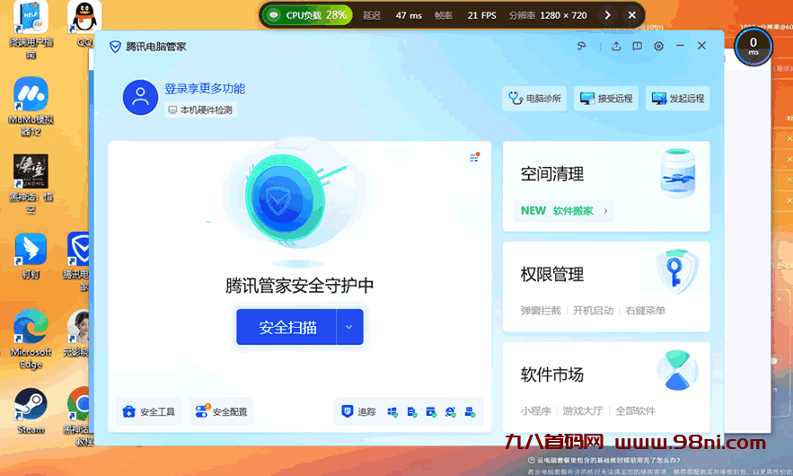Click the 登录享更多功能 login link
This screenshot has width=793, height=476.
click(205, 89)
